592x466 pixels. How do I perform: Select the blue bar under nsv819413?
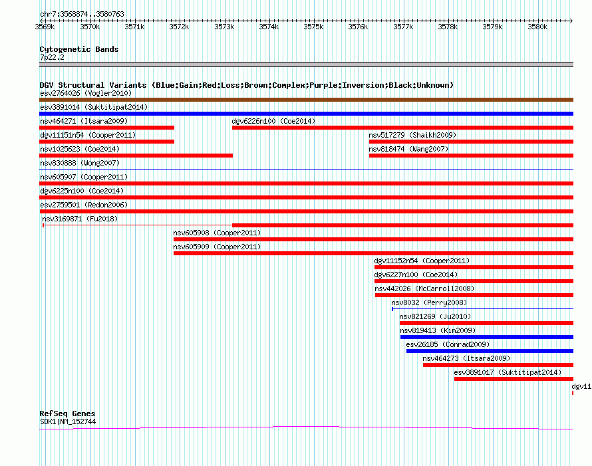click(x=487, y=337)
